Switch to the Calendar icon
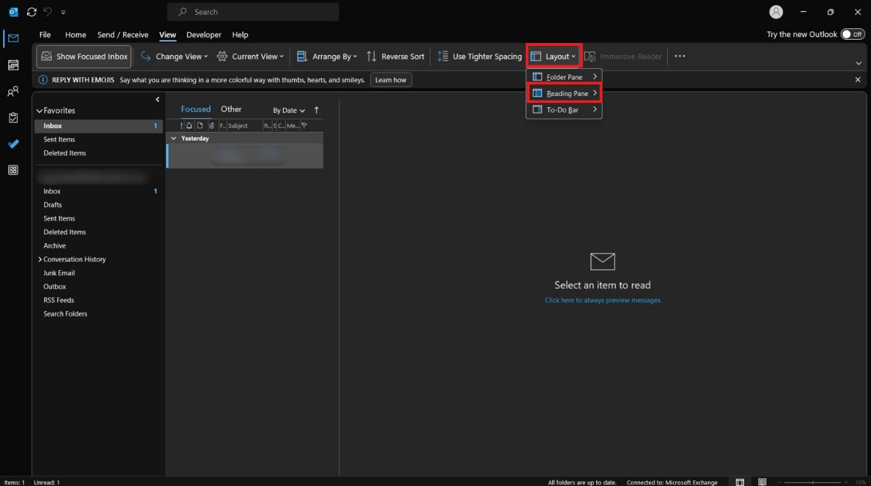 click(14, 65)
